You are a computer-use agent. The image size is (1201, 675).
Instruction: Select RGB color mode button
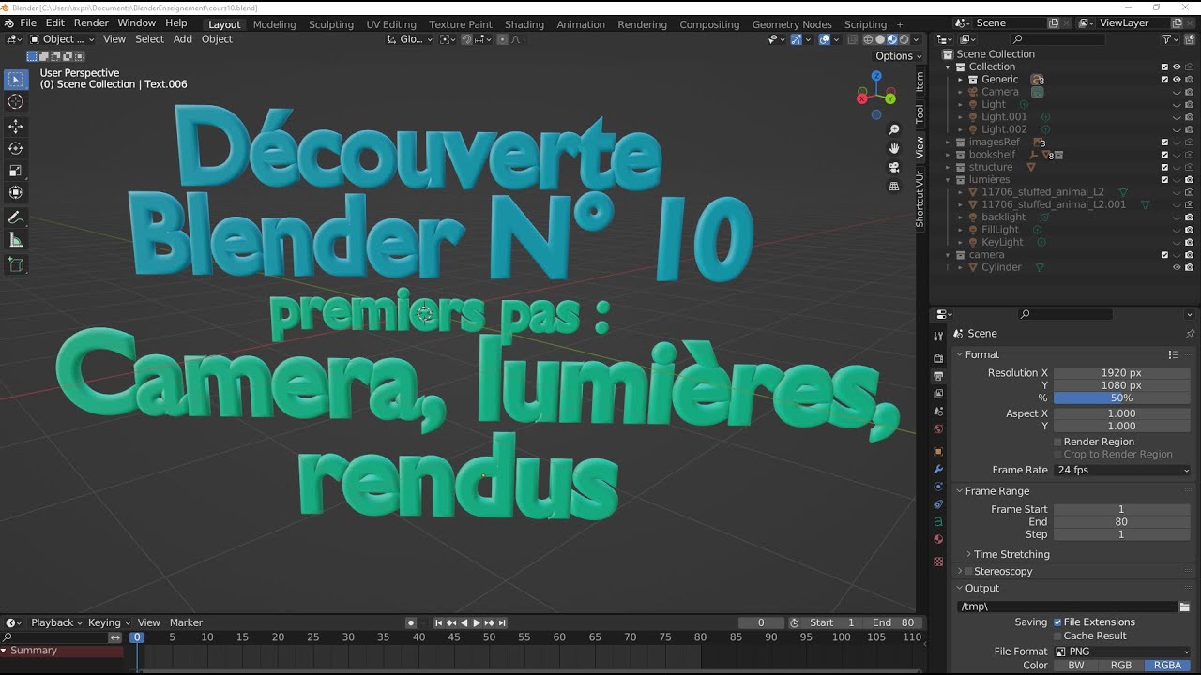[x=1120, y=665]
